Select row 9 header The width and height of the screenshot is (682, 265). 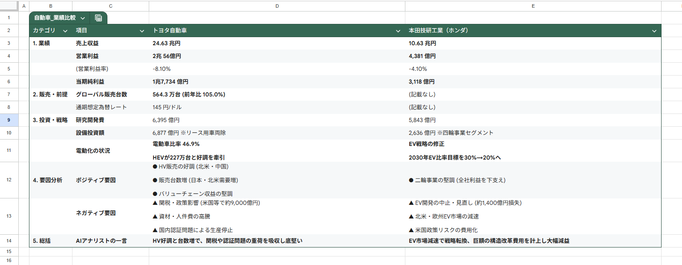(x=9, y=120)
